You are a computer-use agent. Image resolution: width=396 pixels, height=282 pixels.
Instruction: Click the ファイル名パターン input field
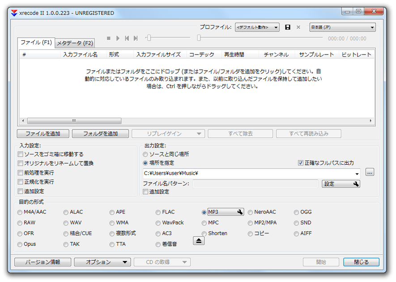(255, 184)
